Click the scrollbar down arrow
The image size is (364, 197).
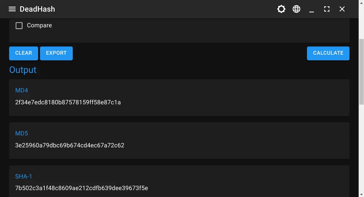pyautogui.click(x=361, y=194)
